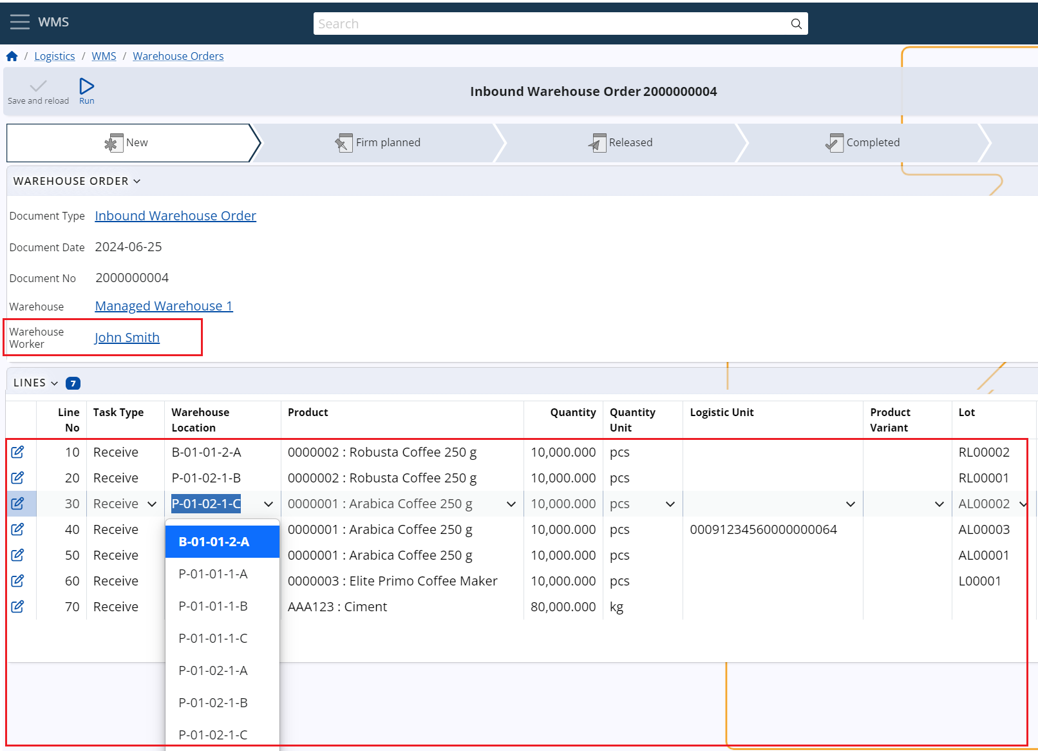Edit line 60 with pencil icon
Image resolution: width=1038 pixels, height=751 pixels.
point(17,581)
